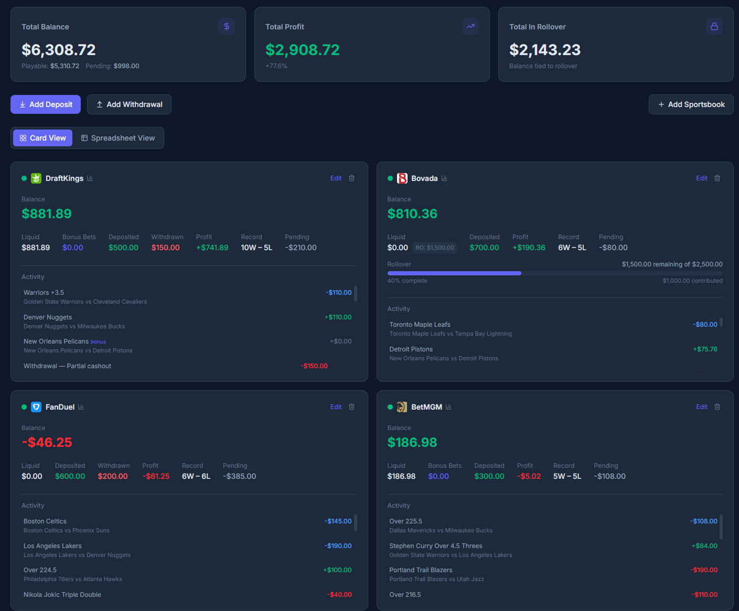This screenshot has height=611, width=739.
Task: Delete the DraftKings sportsbook via trash icon
Action: tap(351, 178)
